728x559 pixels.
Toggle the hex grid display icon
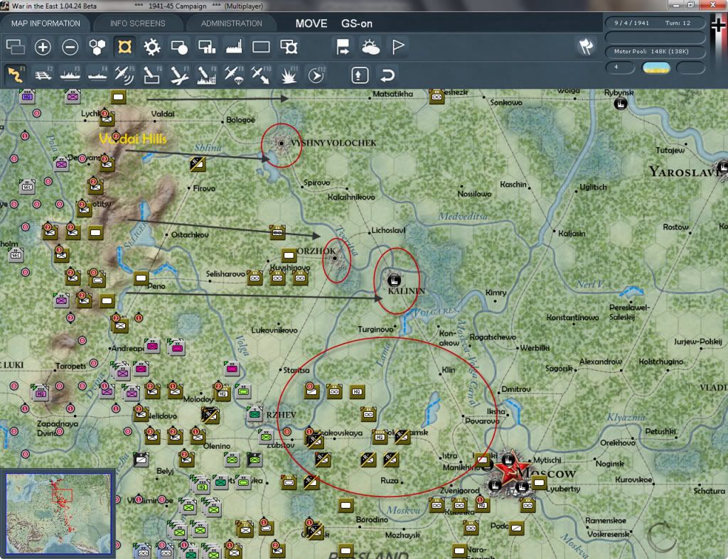coord(97,47)
